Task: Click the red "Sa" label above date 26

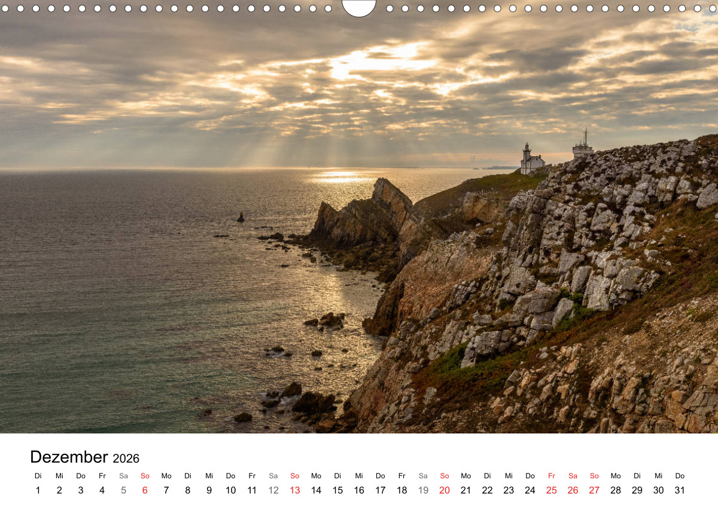Action: [x=573, y=476]
